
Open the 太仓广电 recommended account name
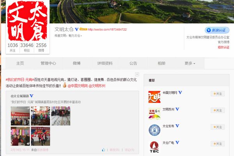[x=168, y=143]
